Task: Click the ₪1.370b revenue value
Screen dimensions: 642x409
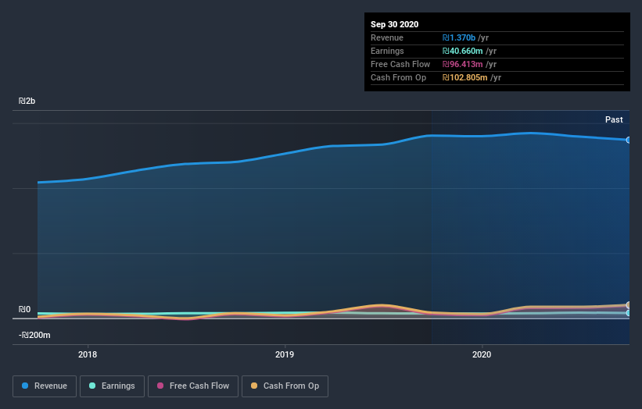Action: tap(458, 37)
